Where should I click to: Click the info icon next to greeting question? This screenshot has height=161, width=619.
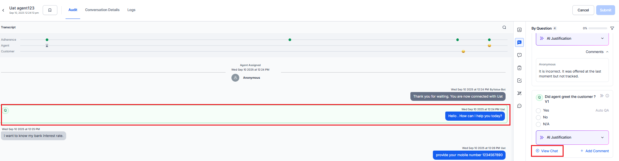607,96
